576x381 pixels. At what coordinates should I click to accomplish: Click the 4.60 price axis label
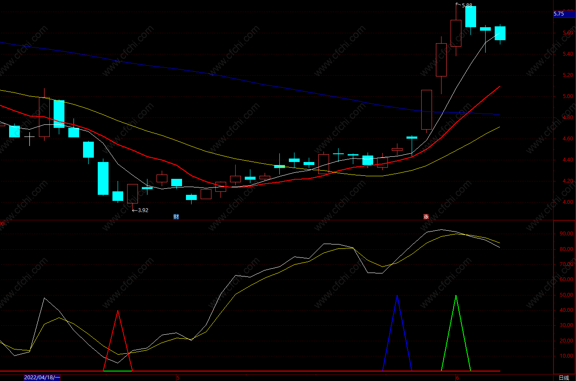[x=567, y=139]
